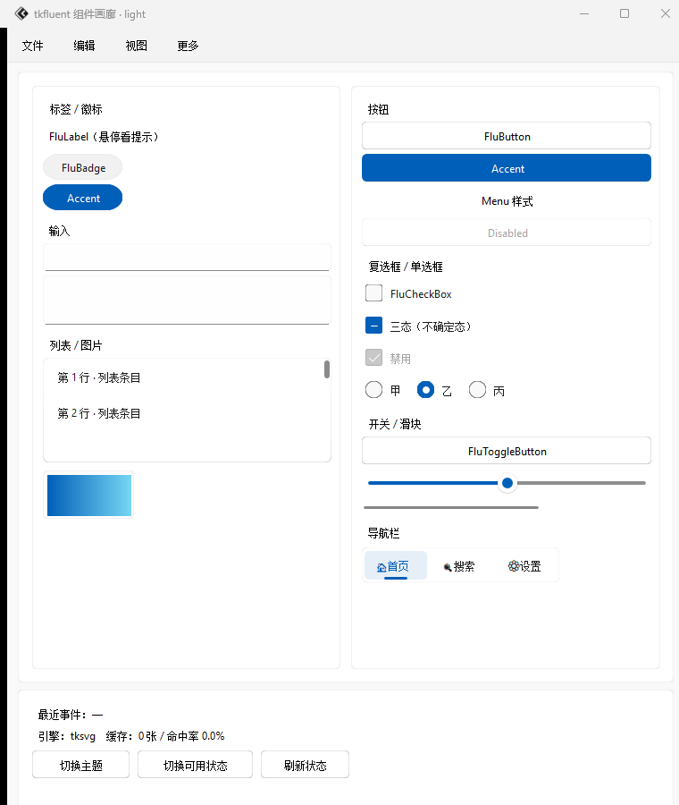Click the gear icon in 设置 tab
Screen dimensions: 679x805
514,566
